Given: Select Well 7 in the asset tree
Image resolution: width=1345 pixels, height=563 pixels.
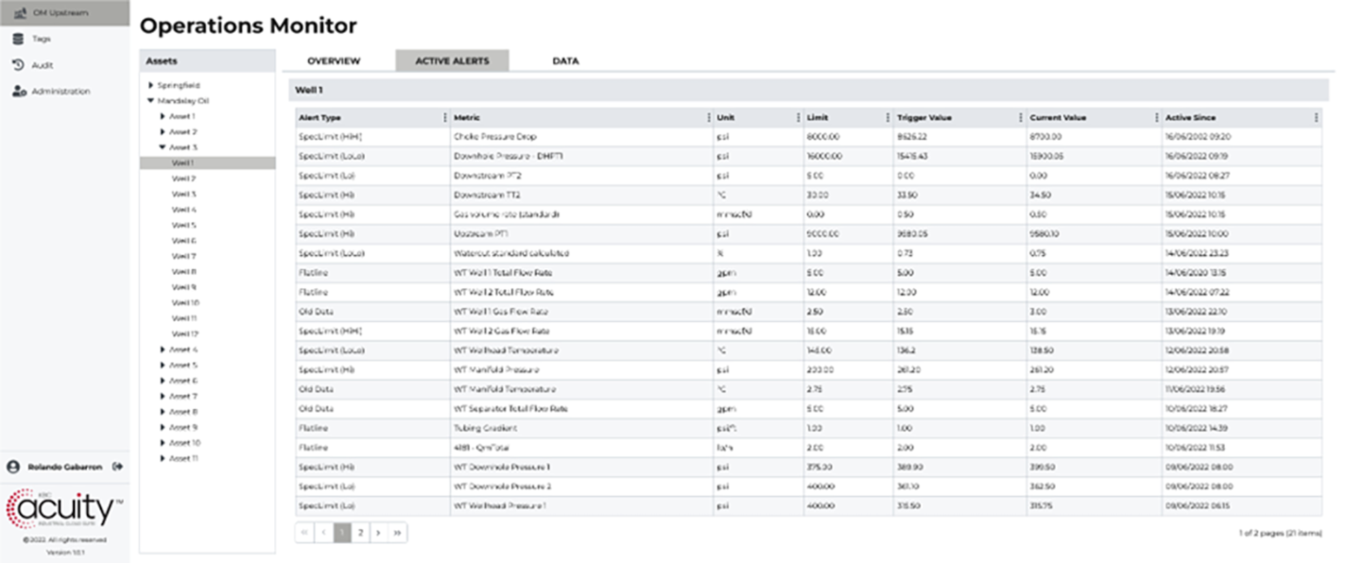Looking at the screenshot, I should (183, 256).
